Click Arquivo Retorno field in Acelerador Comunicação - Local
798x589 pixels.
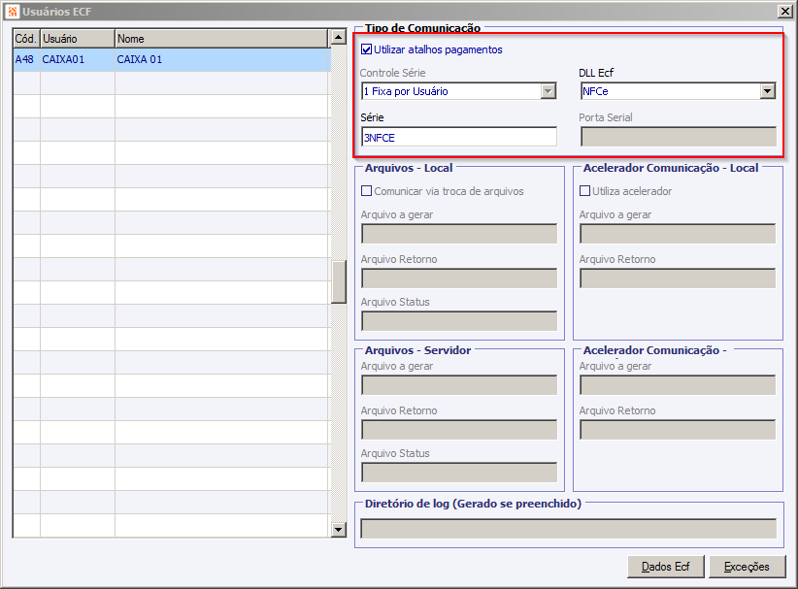click(678, 278)
